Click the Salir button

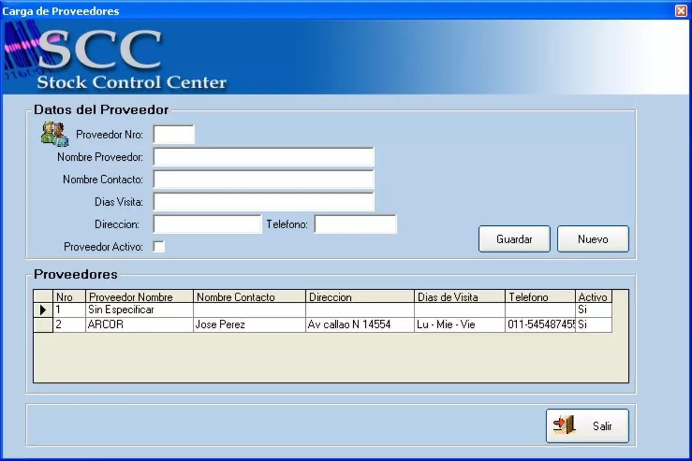588,426
